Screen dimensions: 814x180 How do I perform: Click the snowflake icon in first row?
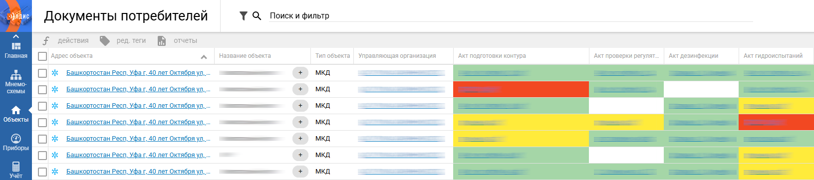[x=55, y=73]
